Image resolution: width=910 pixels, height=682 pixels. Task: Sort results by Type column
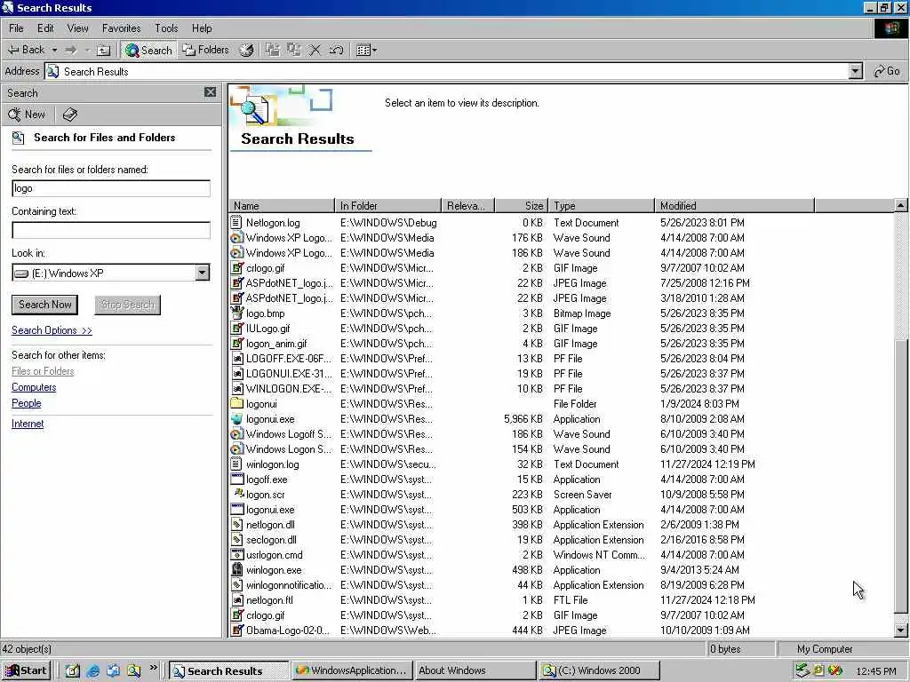point(602,205)
